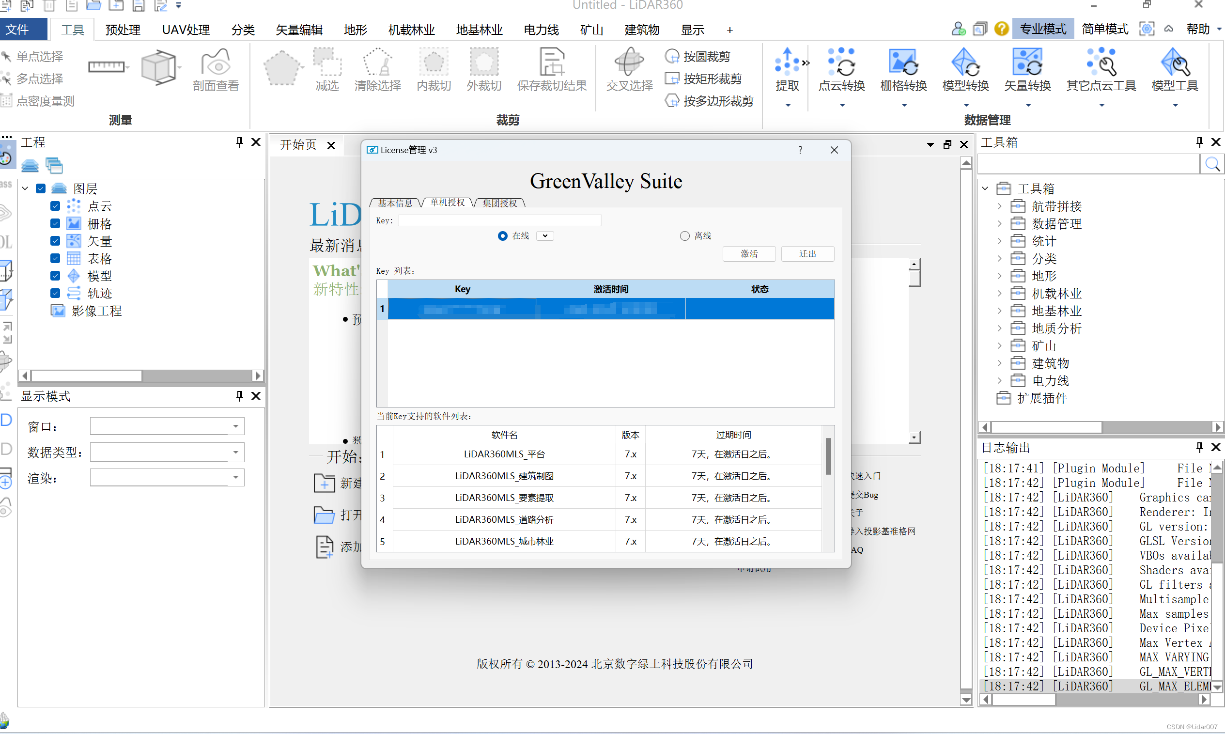Choose 按矩形裁剪 clip by rectangle
The height and width of the screenshot is (734, 1225).
[x=703, y=78]
